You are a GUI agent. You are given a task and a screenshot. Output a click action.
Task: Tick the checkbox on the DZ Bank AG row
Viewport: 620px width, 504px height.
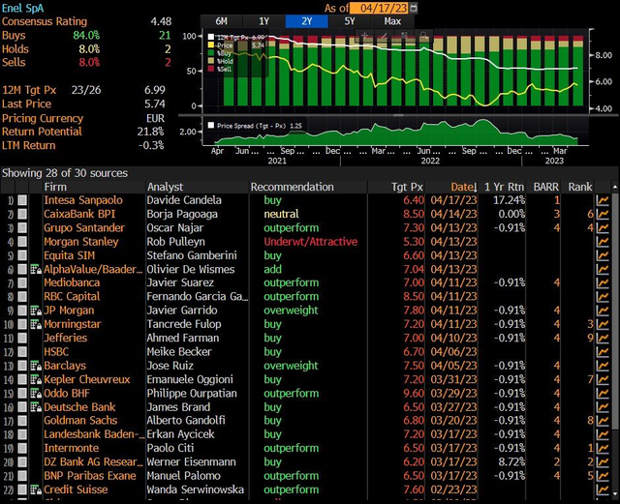22,462
